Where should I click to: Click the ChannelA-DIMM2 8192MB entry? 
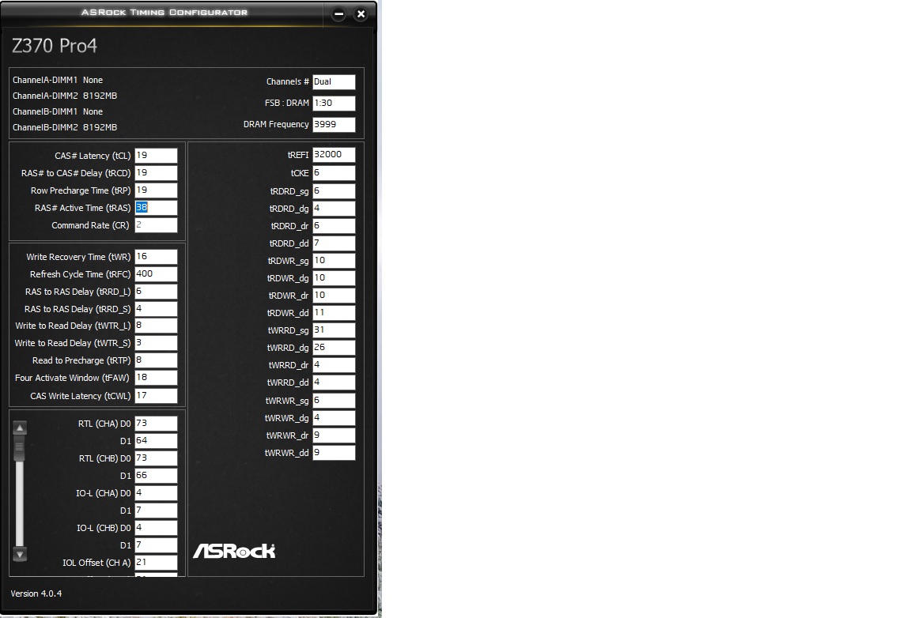pos(65,96)
